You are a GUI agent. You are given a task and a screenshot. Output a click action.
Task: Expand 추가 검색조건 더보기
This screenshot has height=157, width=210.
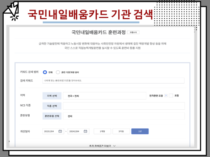(x=102, y=146)
